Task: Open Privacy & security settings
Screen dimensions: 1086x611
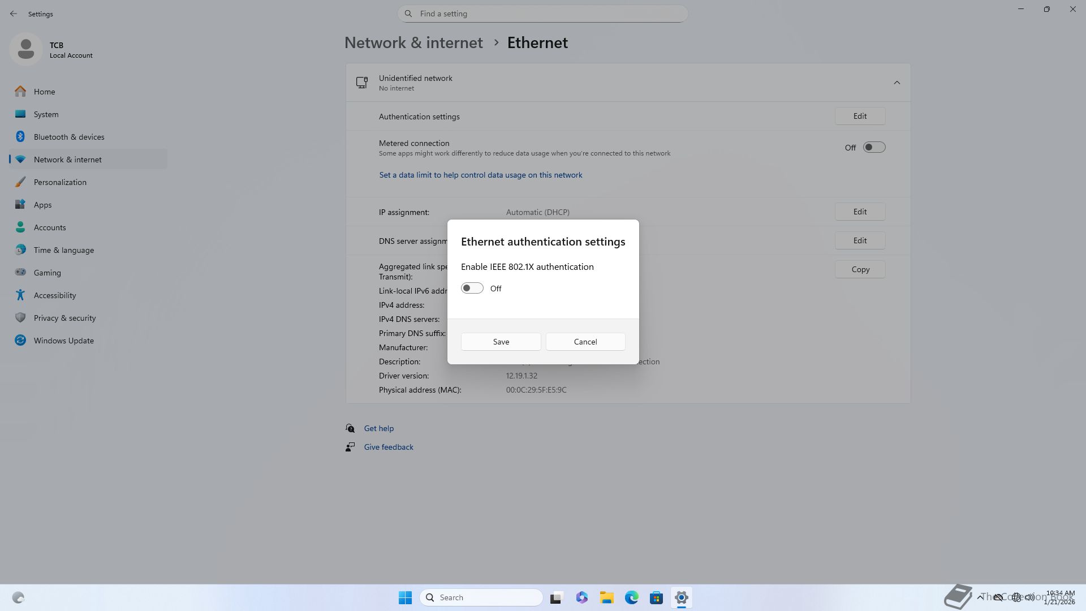Action: (x=64, y=318)
